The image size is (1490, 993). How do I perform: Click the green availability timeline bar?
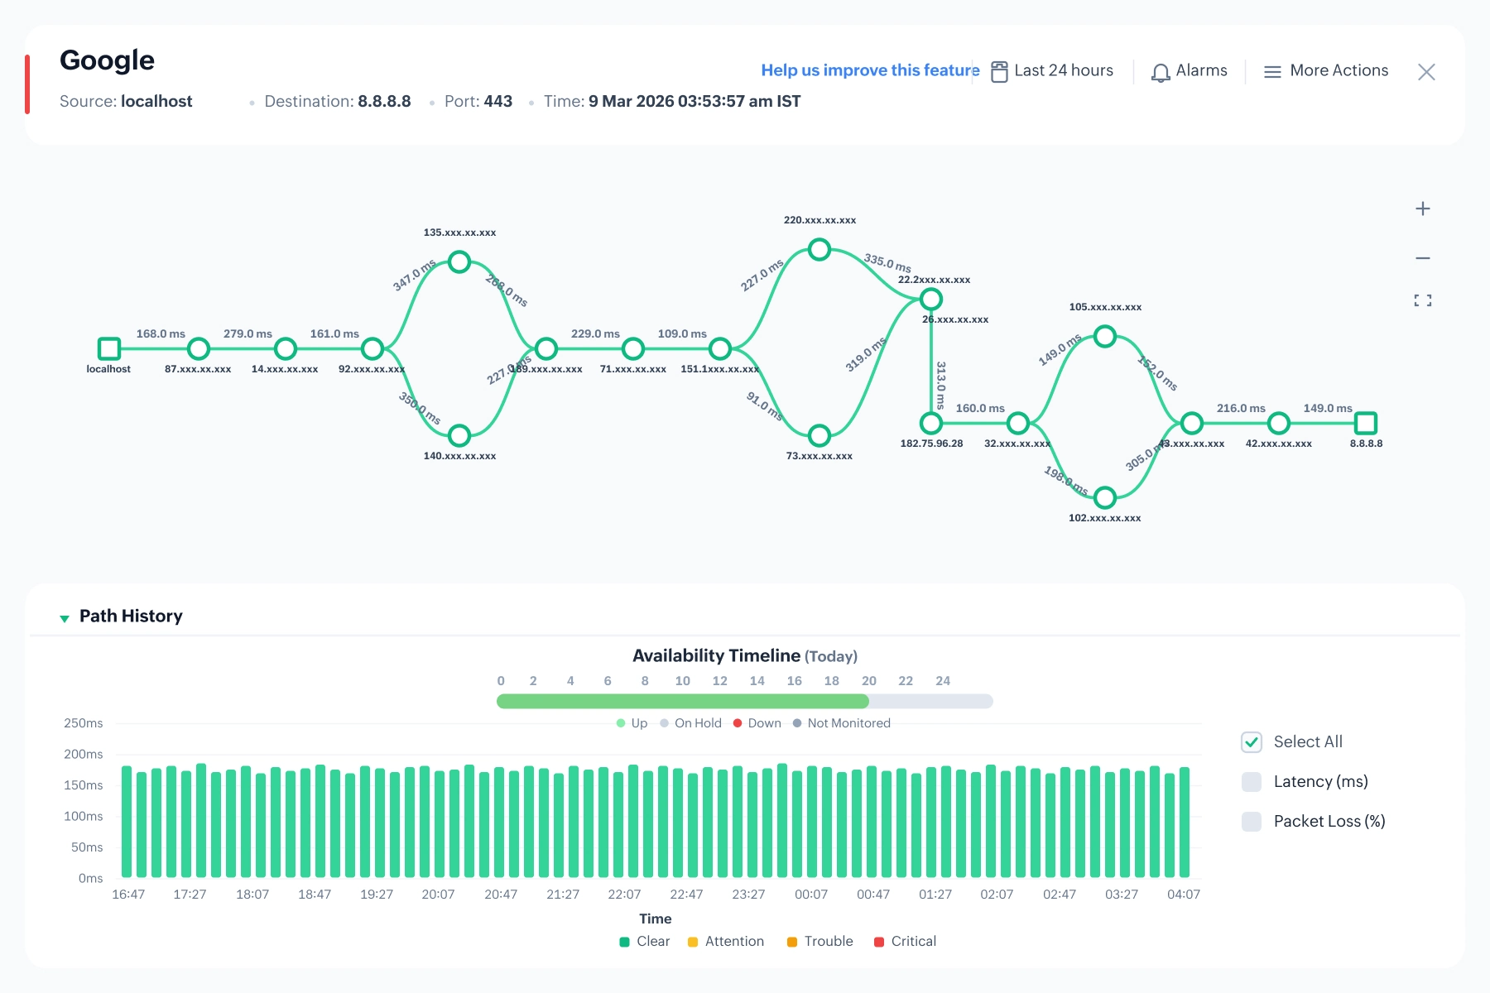click(x=683, y=701)
